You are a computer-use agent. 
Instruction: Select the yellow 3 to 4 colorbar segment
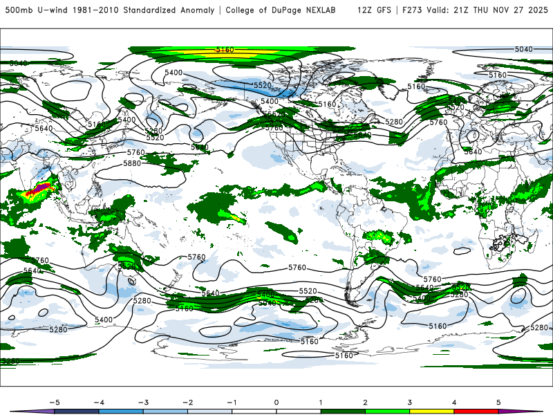(x=432, y=412)
